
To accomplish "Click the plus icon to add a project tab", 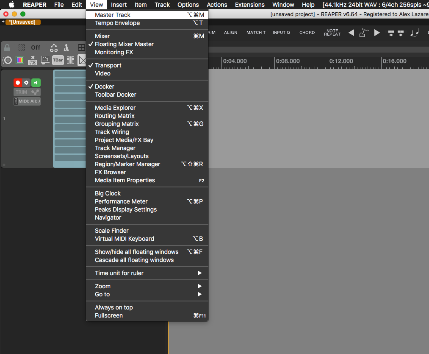I will pyautogui.click(x=3, y=22).
